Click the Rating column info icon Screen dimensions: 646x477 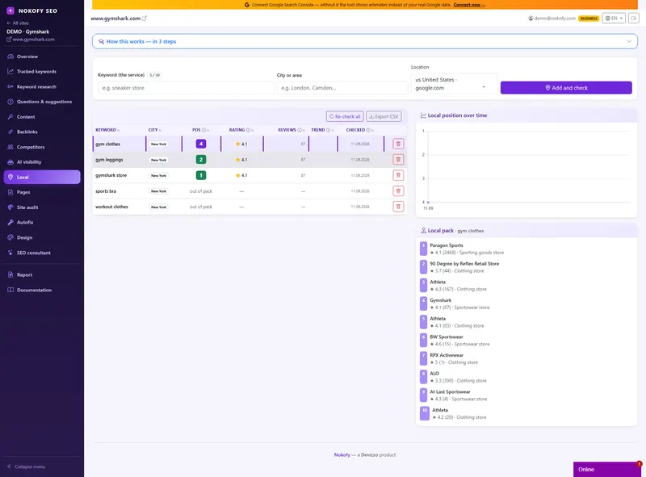click(x=248, y=130)
